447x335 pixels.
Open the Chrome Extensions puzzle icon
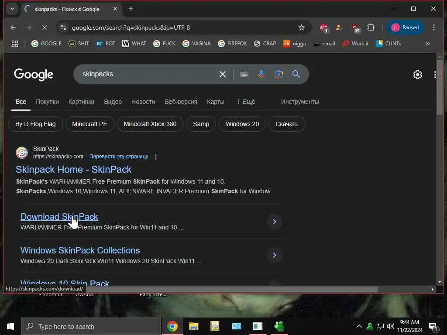[371, 27]
